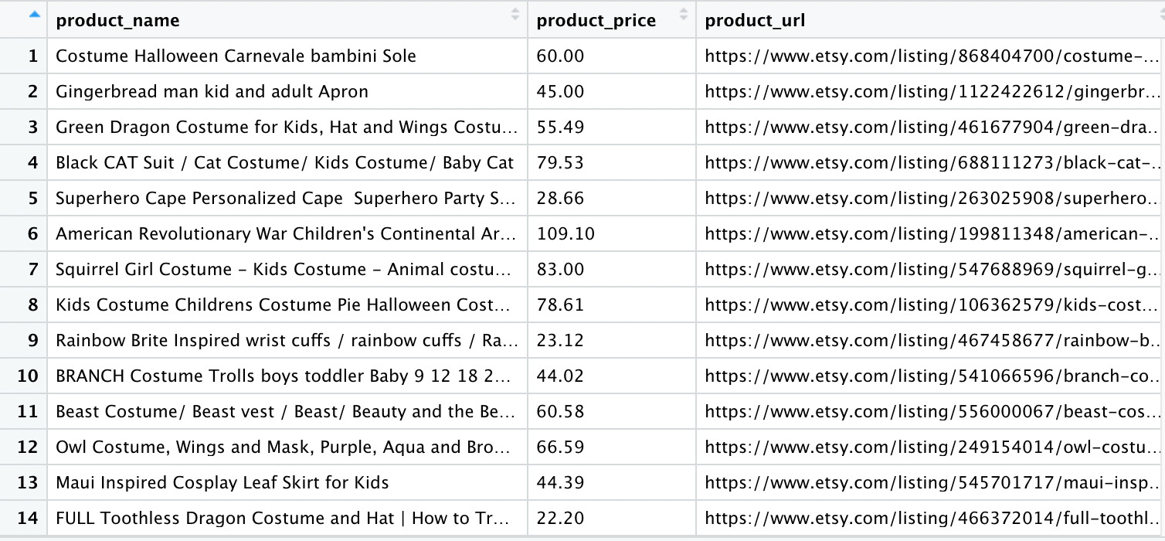Click the maui-inspired listing URL cell
This screenshot has height=541, width=1165.
(930, 482)
